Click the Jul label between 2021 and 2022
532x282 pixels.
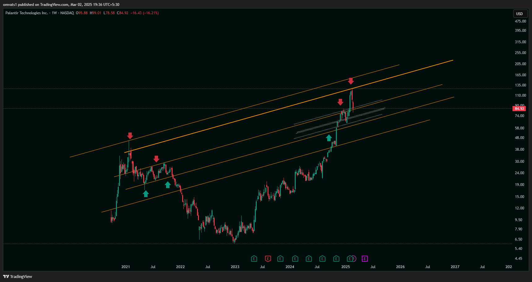[x=153, y=267]
